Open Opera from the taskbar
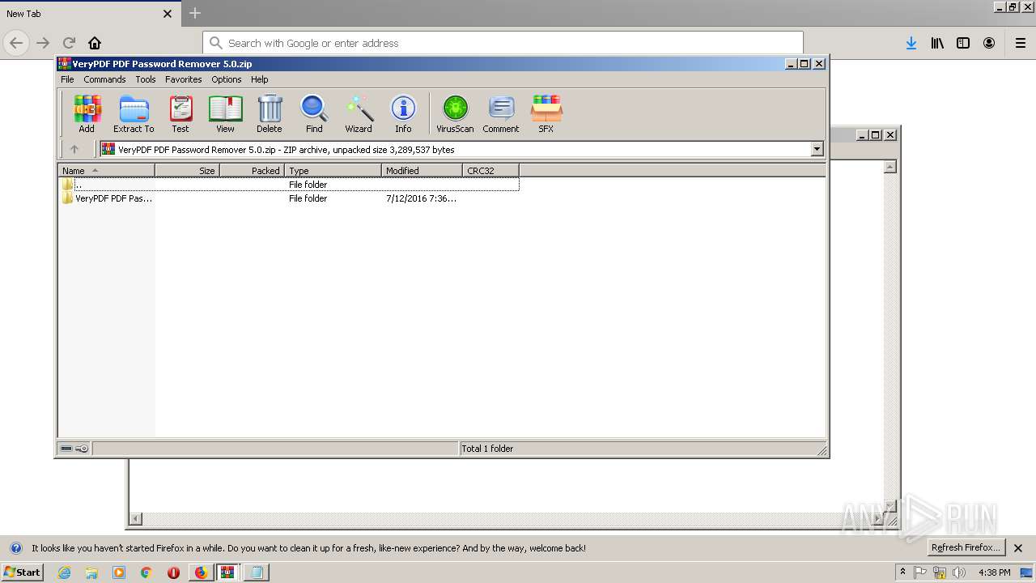The height and width of the screenshot is (583, 1036). (173, 572)
